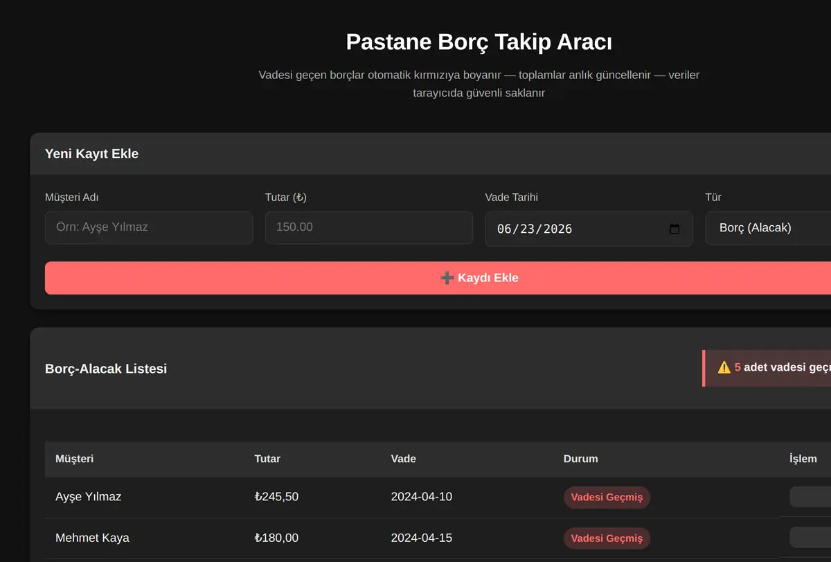Click the Kaydı Ekle button
The height and width of the screenshot is (562, 831).
[x=438, y=278]
